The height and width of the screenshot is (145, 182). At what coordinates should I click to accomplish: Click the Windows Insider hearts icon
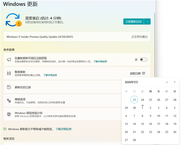point(9,114)
